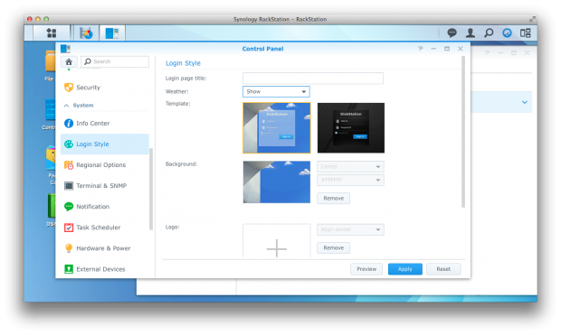Click the magnifier search icon in taskbar

[x=489, y=33]
